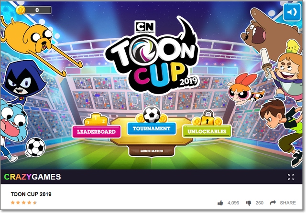Click the Toon Cup 2019 title logo
The height and width of the screenshot is (213, 306).
click(152, 58)
